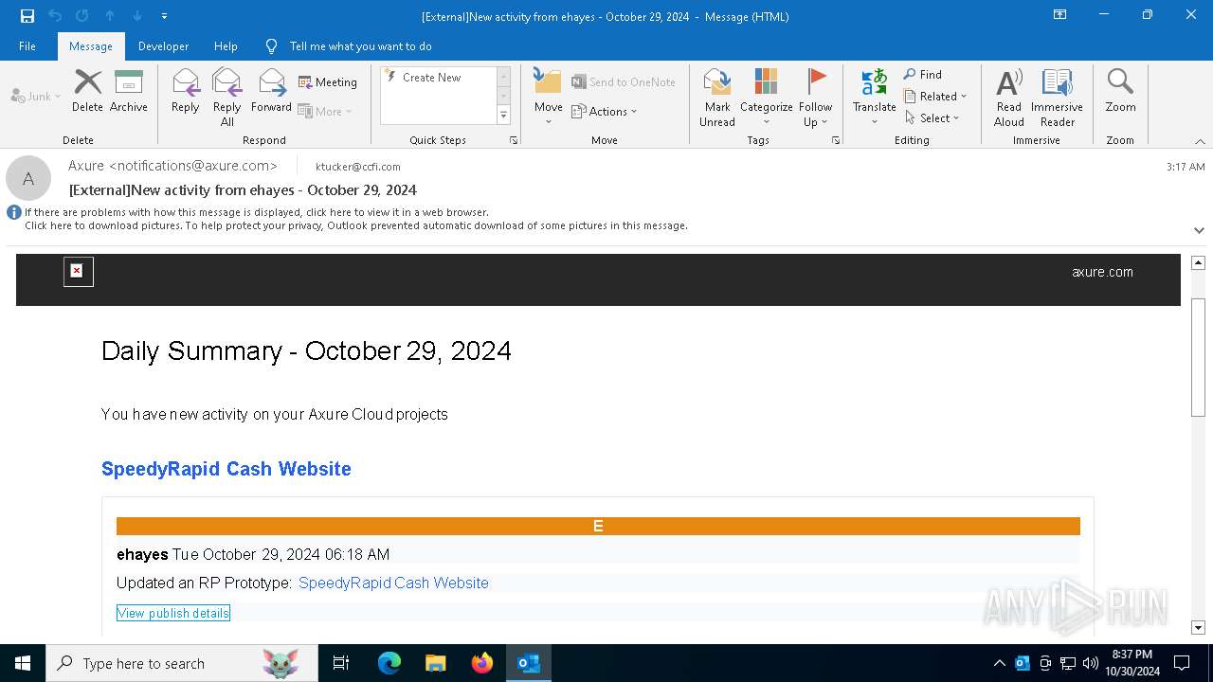1213x682 pixels.
Task: Click the volume icon in tray
Action: point(1091,663)
